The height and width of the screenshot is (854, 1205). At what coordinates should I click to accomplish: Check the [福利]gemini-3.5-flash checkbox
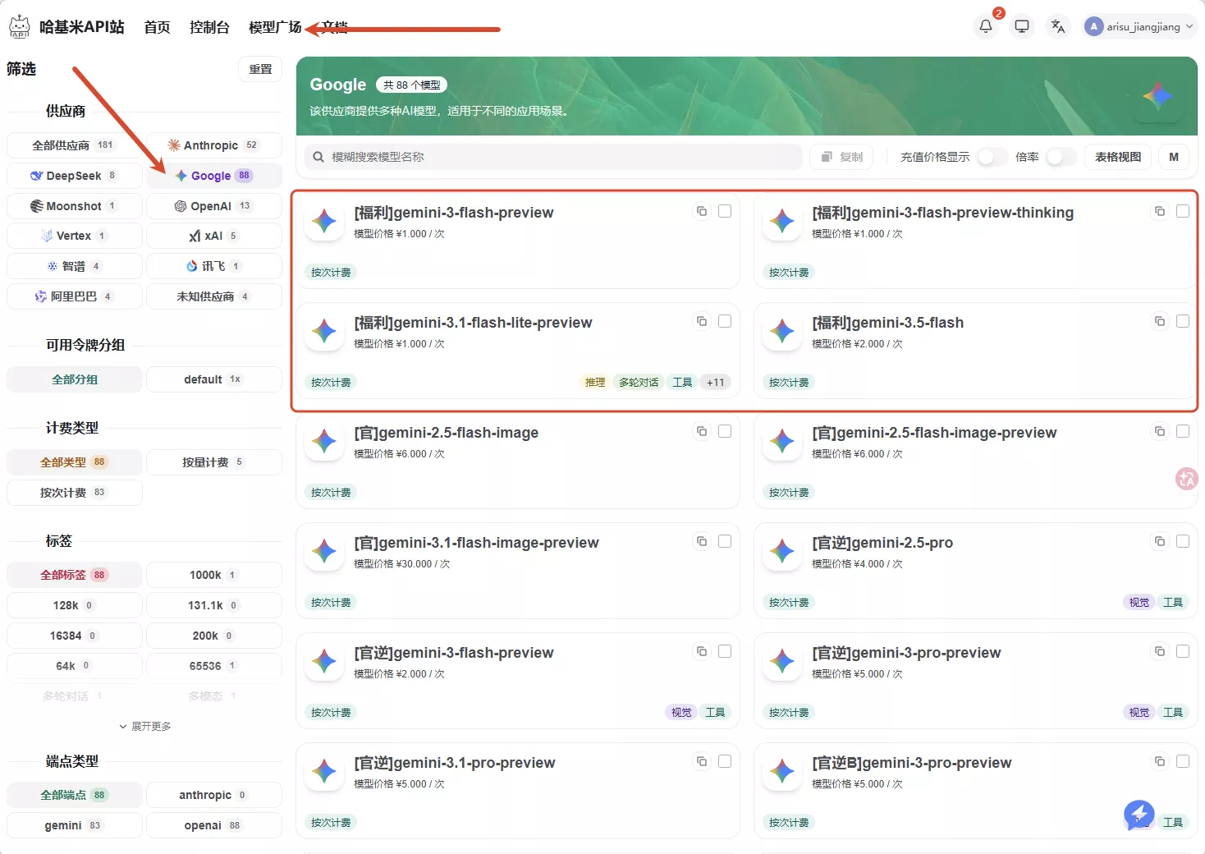(x=1183, y=321)
